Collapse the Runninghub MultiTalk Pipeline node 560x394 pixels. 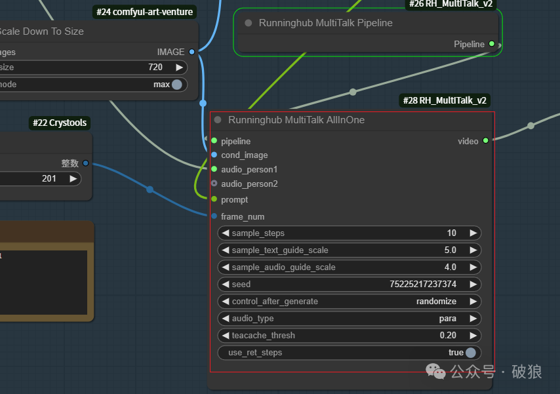pos(249,23)
